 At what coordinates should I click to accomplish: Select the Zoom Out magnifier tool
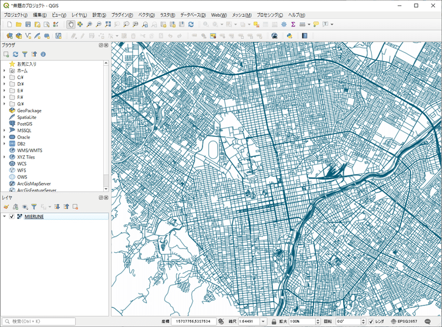pyautogui.click(x=99, y=24)
